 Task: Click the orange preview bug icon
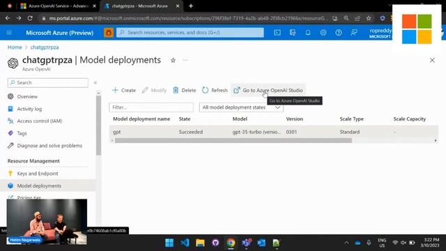click(x=109, y=33)
